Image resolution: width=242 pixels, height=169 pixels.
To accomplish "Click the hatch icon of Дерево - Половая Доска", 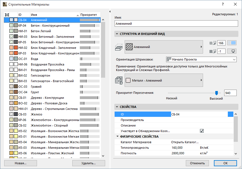I will [11, 103].
